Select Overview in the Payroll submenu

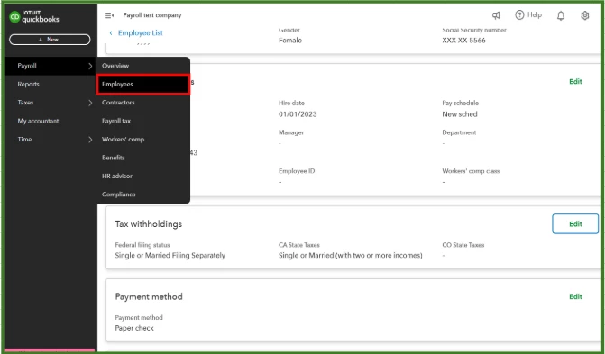[115, 66]
